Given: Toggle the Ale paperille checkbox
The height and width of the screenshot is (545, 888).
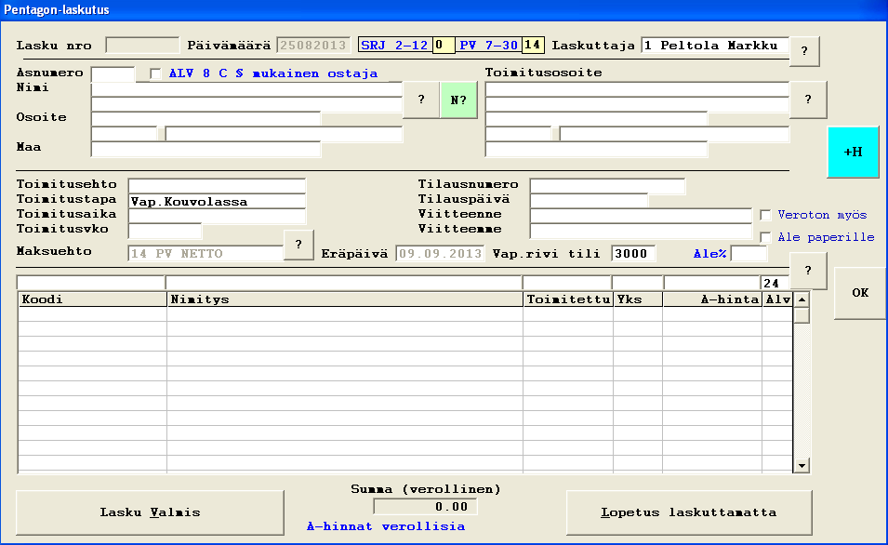Looking at the screenshot, I should 766,237.
